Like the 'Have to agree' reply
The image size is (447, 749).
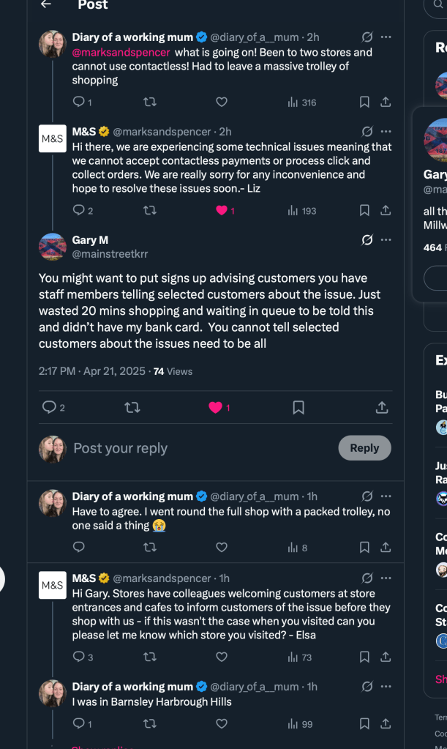[222, 547]
